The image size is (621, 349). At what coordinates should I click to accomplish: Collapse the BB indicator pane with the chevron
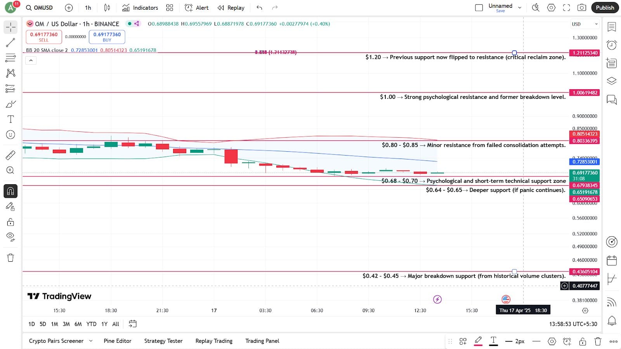(x=31, y=60)
